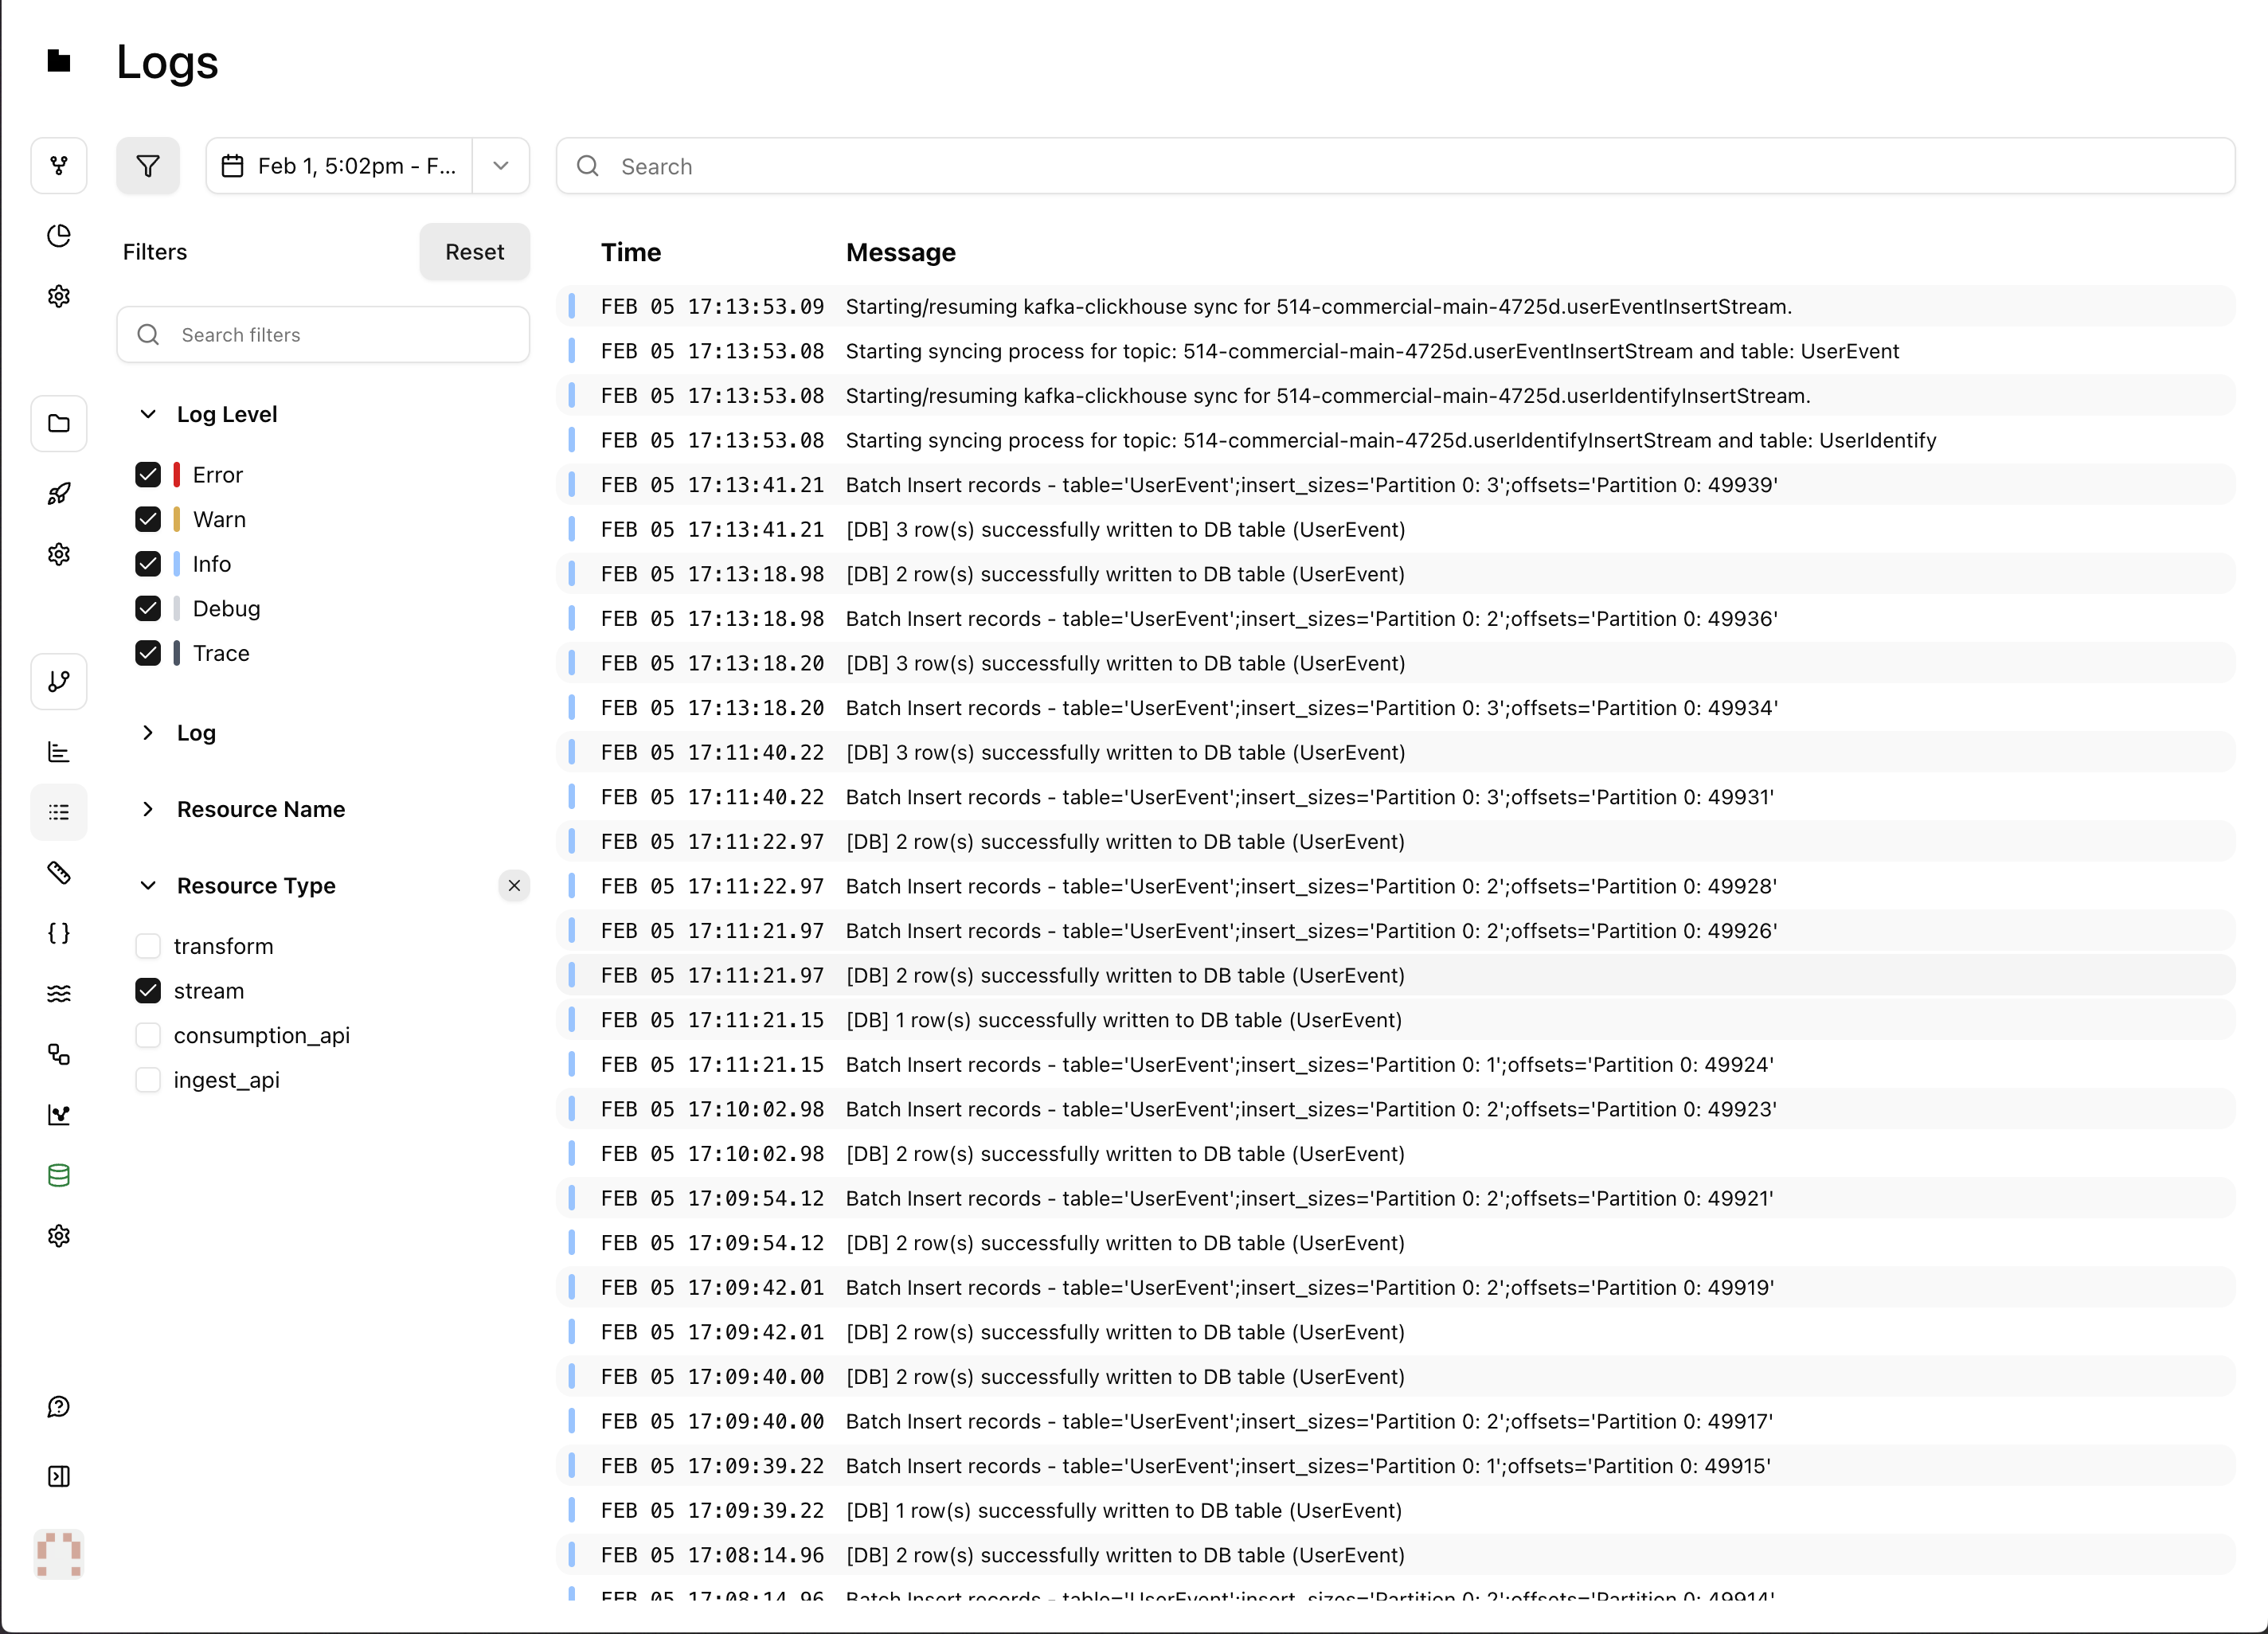Open the rocket deployments icon in sidebar
The image size is (2268, 1634).
59,494
